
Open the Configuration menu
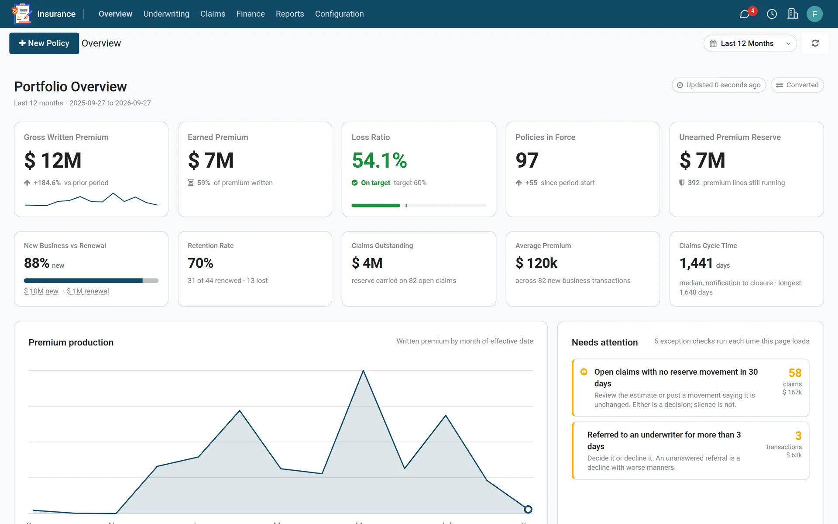[x=339, y=14]
